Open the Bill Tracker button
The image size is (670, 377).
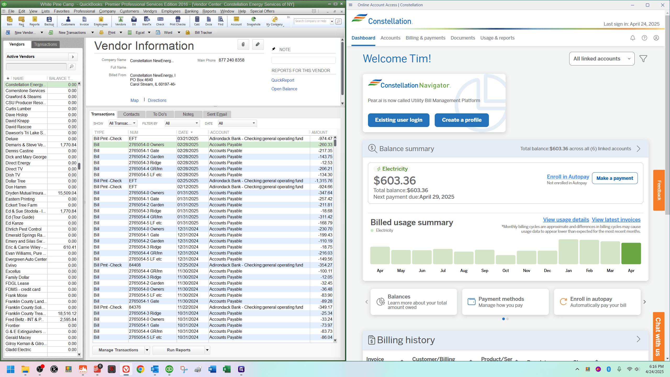point(200,32)
